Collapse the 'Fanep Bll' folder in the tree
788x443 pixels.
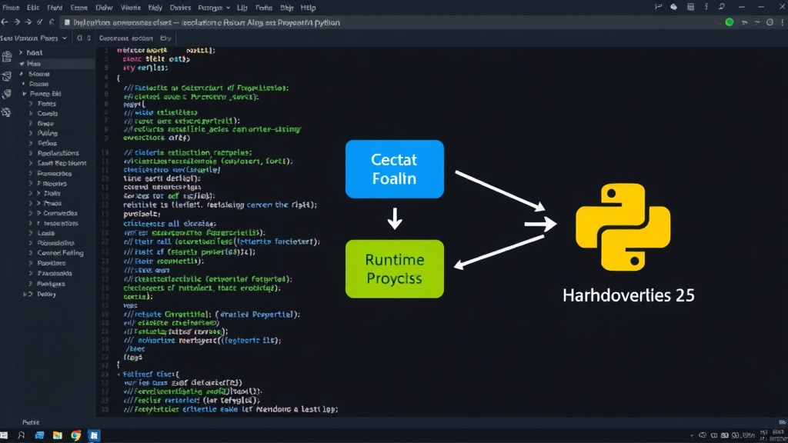click(x=24, y=94)
